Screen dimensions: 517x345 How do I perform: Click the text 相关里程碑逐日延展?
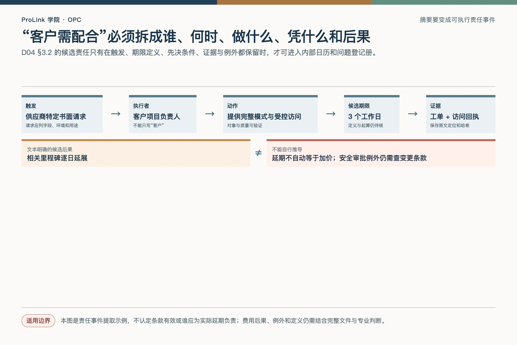pyautogui.click(x=57, y=158)
